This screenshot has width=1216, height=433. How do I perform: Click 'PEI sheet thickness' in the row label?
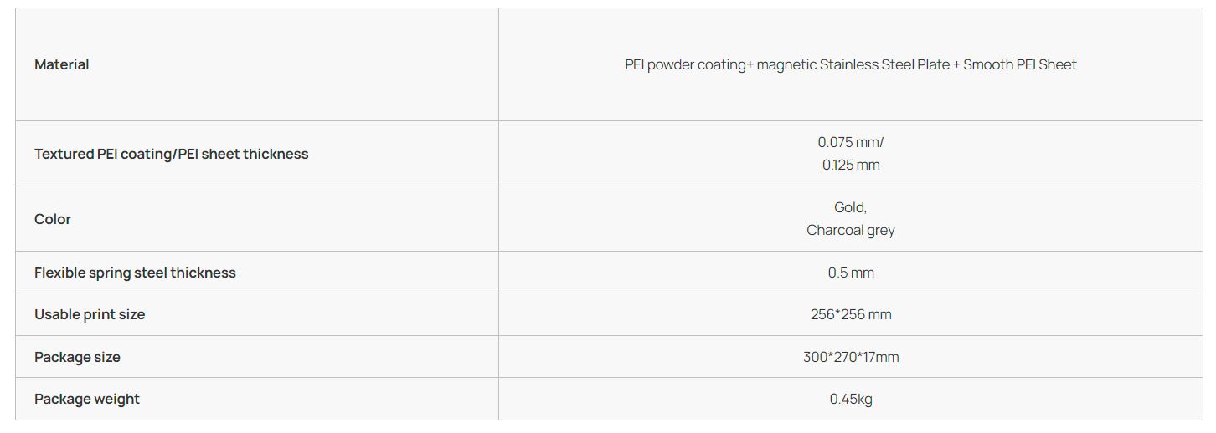(x=244, y=154)
